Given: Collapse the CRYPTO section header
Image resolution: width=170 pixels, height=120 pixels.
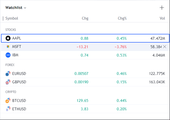Looking at the screenshot, I should point(11,92).
